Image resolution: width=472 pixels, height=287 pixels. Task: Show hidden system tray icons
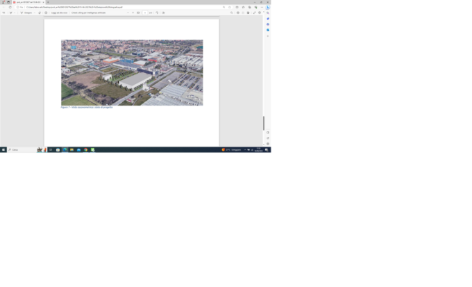(245, 149)
